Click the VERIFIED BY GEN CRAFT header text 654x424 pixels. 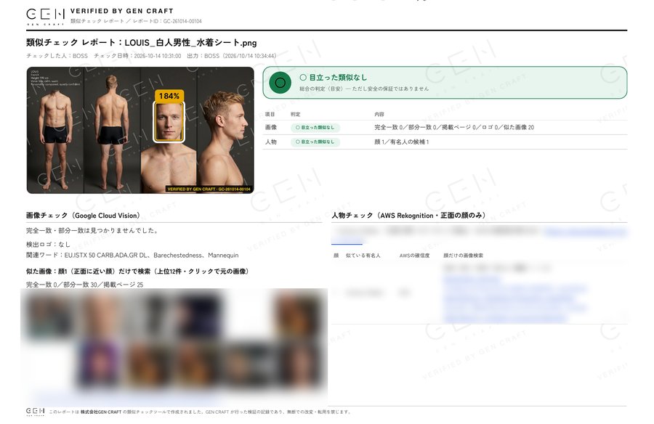(122, 12)
